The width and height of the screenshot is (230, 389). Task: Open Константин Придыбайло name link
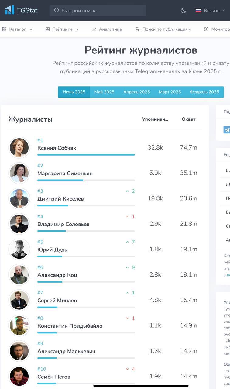[70, 326]
